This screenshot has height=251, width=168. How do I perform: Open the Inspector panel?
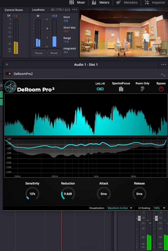(x=155, y=2)
